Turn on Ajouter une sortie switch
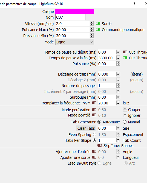This screenshot has width=147, height=183. point(94,157)
